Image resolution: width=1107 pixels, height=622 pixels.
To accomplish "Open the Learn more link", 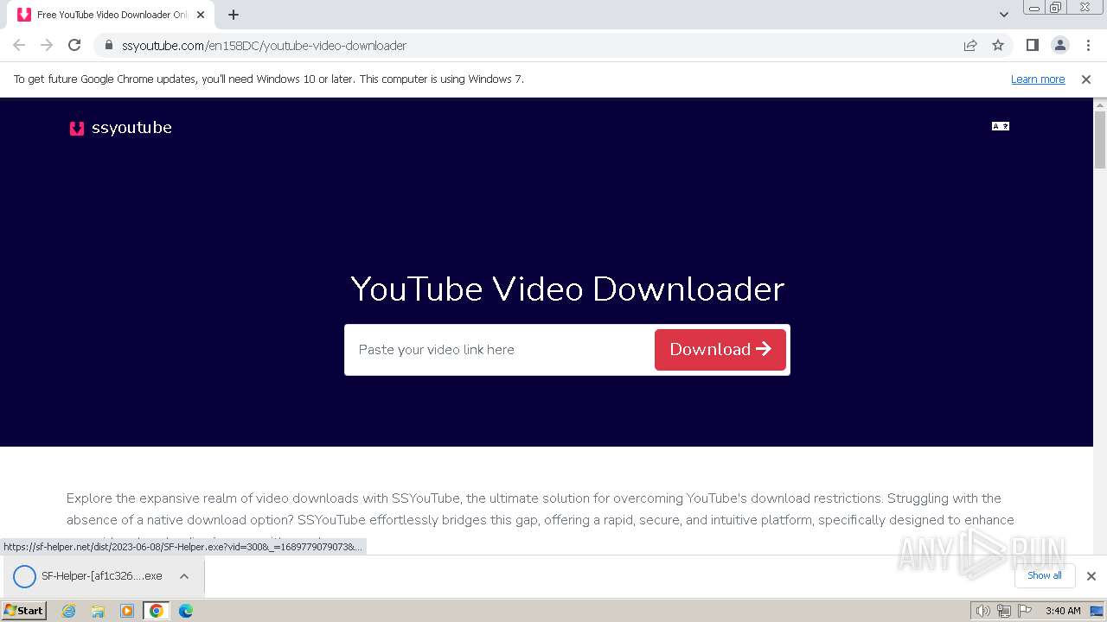I will click(x=1038, y=79).
